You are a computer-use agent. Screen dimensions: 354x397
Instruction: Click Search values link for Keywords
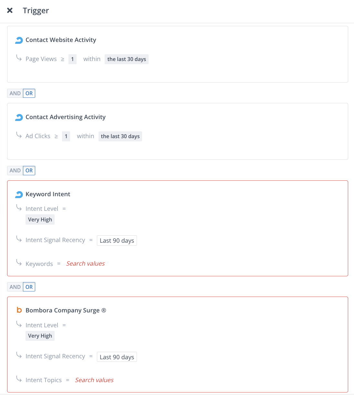point(85,263)
